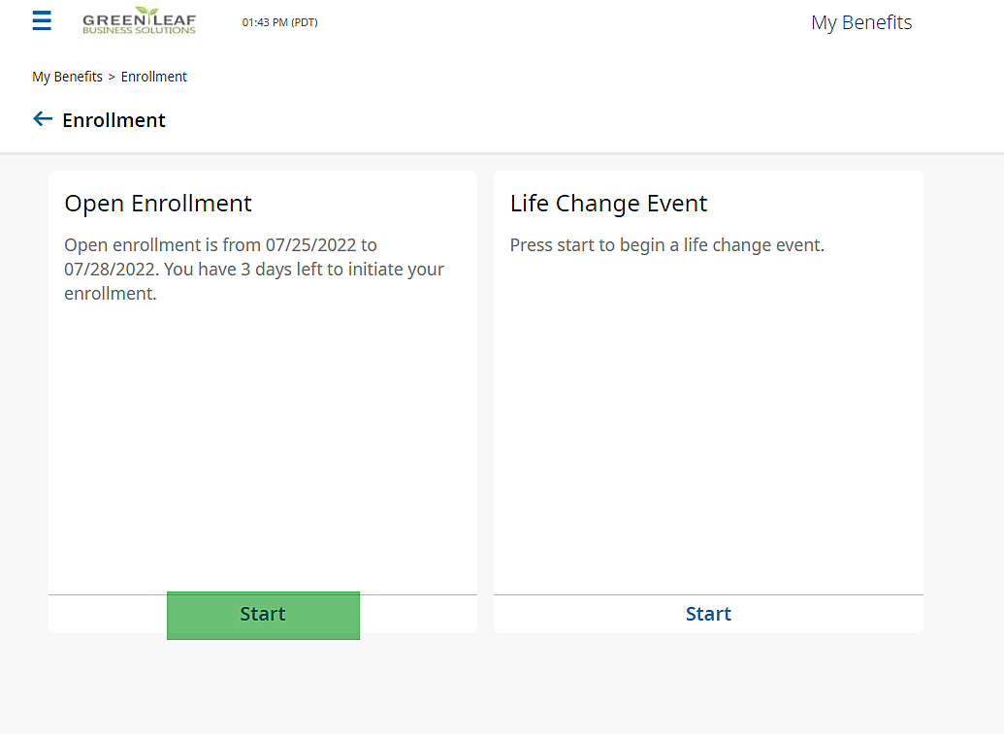
Task: Click the My Benefits header title
Action: point(861,22)
